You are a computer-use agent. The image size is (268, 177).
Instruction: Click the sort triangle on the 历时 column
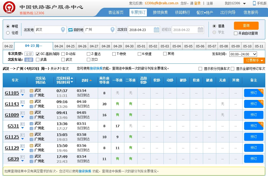tap(90, 80)
